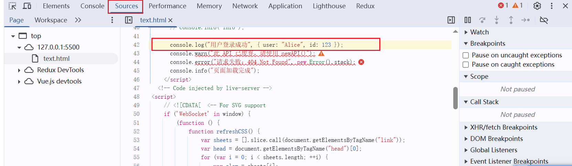
Task: Open the Lighthouse tab
Action: coord(329,6)
